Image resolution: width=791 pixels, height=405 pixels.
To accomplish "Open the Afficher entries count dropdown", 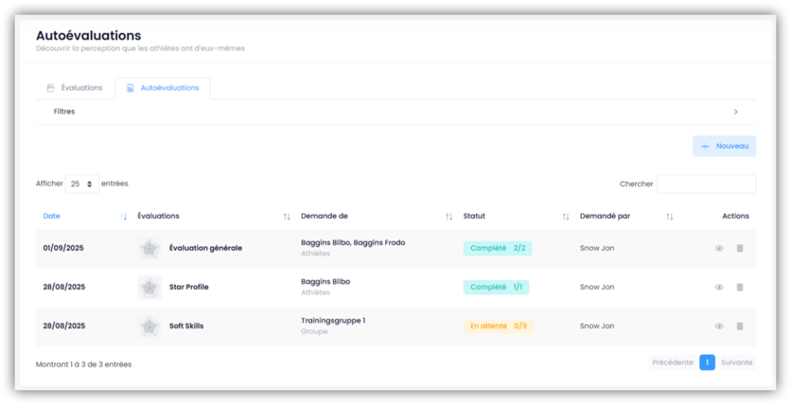I will click(81, 184).
